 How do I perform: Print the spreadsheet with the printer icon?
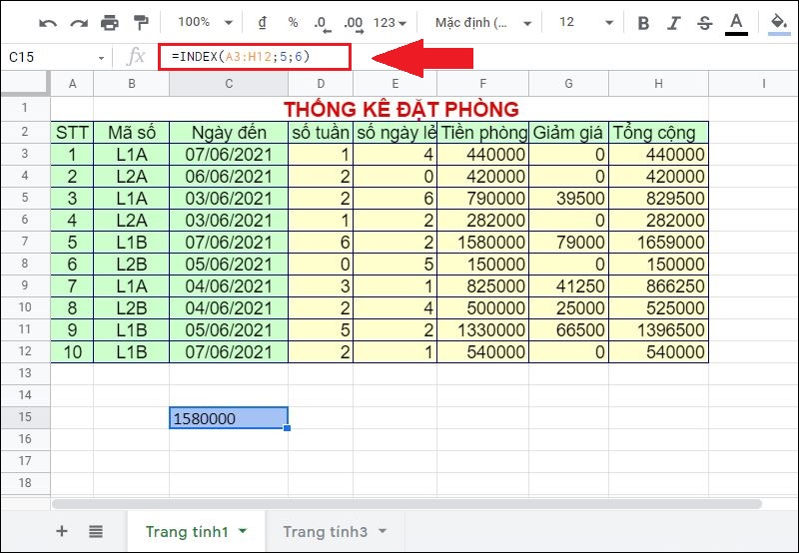[110, 22]
